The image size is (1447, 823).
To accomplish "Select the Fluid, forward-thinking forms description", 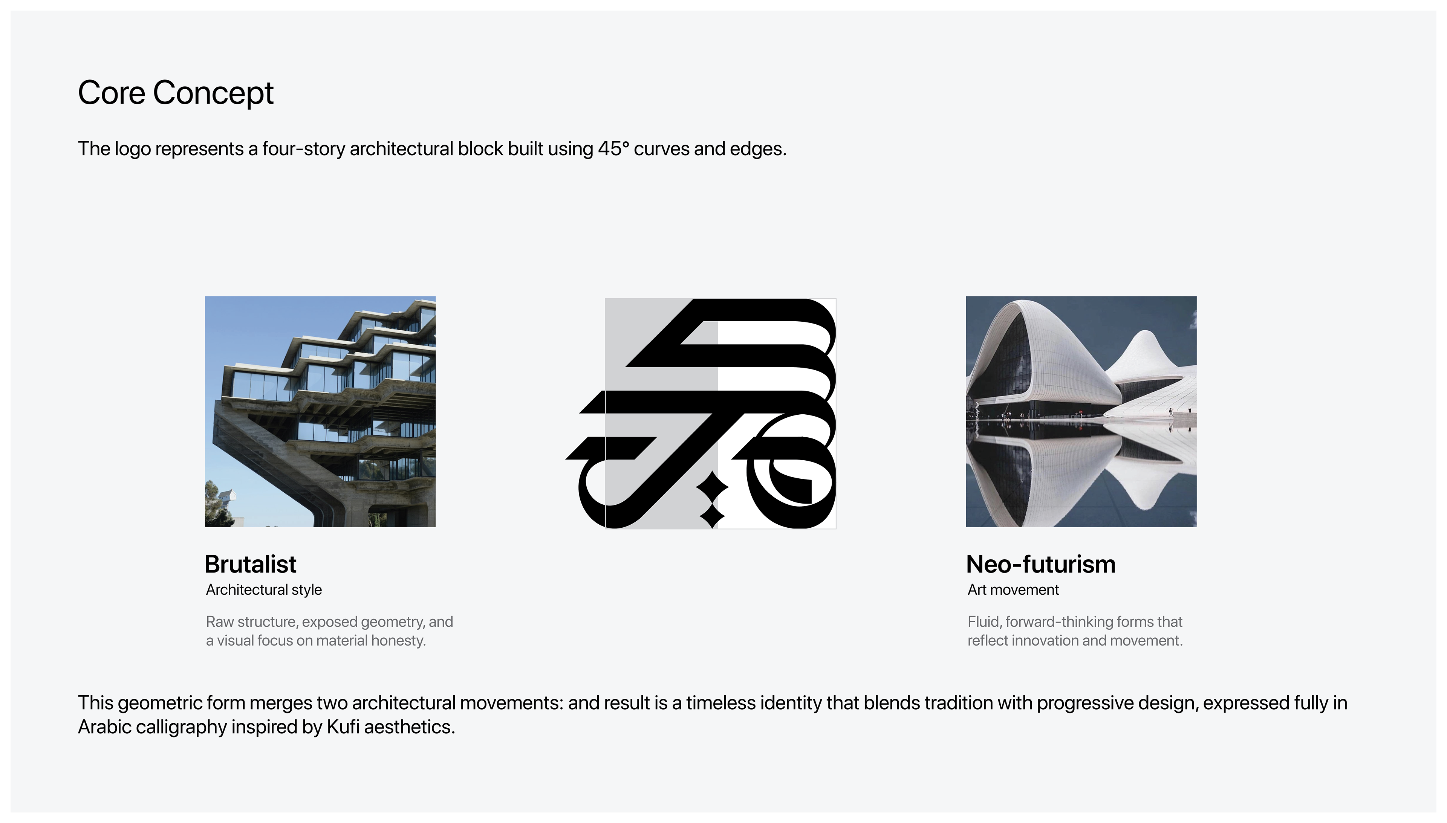I will (1074, 631).
